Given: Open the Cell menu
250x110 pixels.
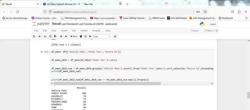Looking at the screenshot, I should (x=74, y=31).
